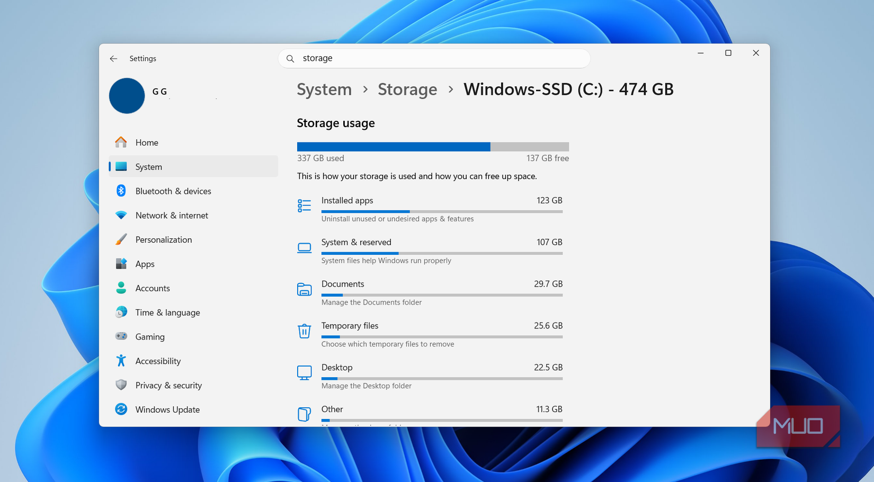The image size is (874, 482).
Task: Click the Temporary files trash icon
Action: pos(304,331)
